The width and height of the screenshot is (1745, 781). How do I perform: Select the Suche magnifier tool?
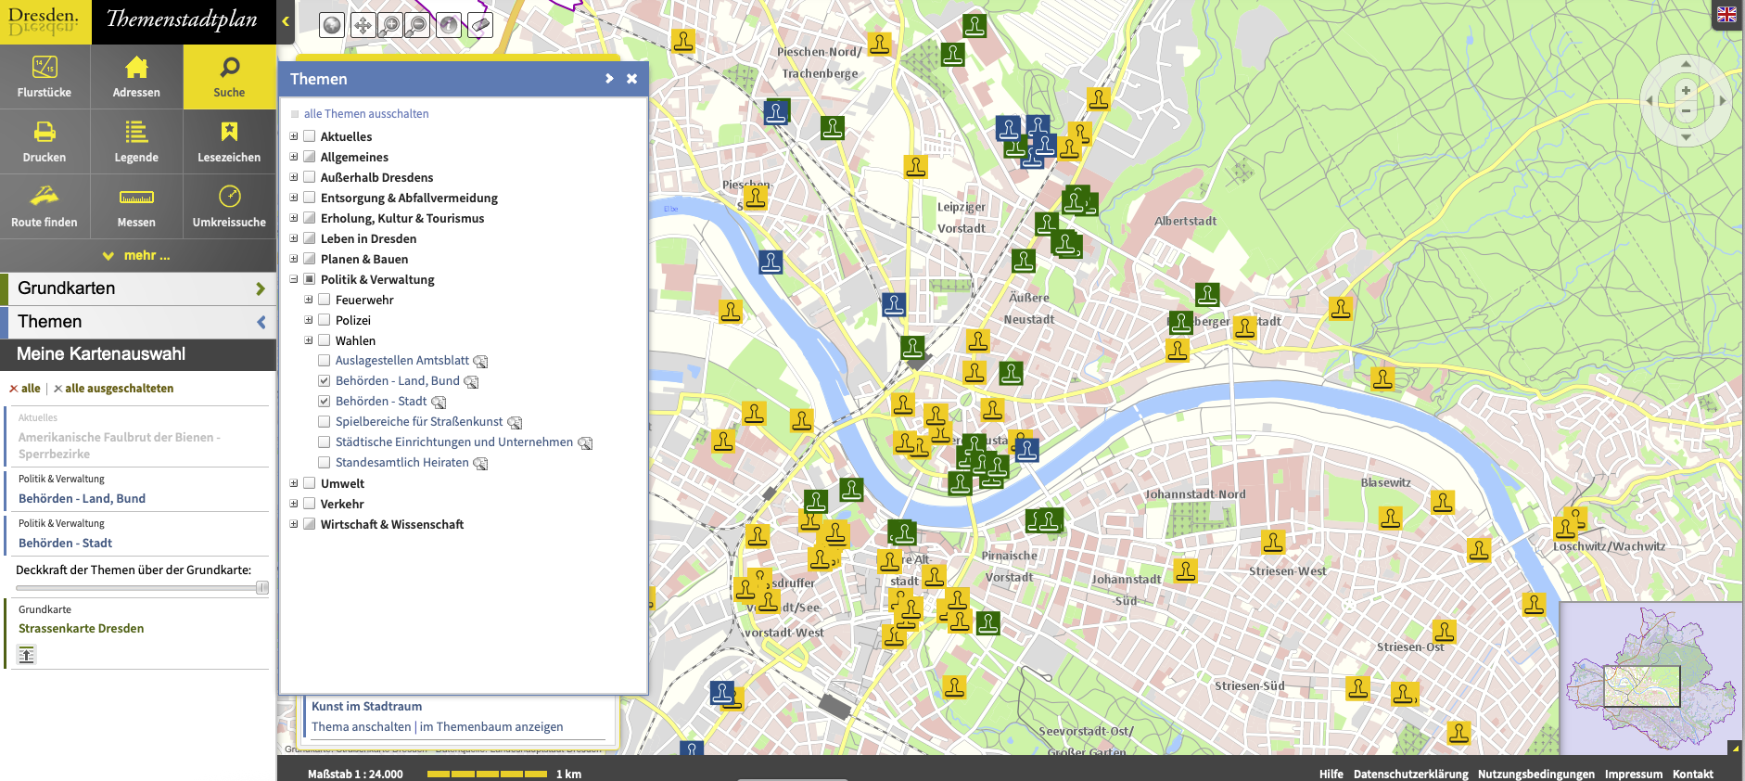point(229,77)
